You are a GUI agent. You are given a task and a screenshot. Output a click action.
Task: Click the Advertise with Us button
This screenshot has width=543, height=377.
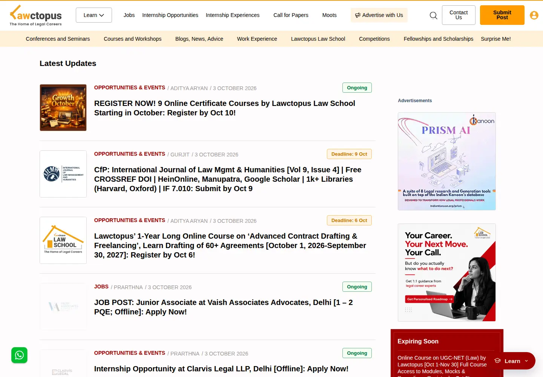(x=379, y=15)
